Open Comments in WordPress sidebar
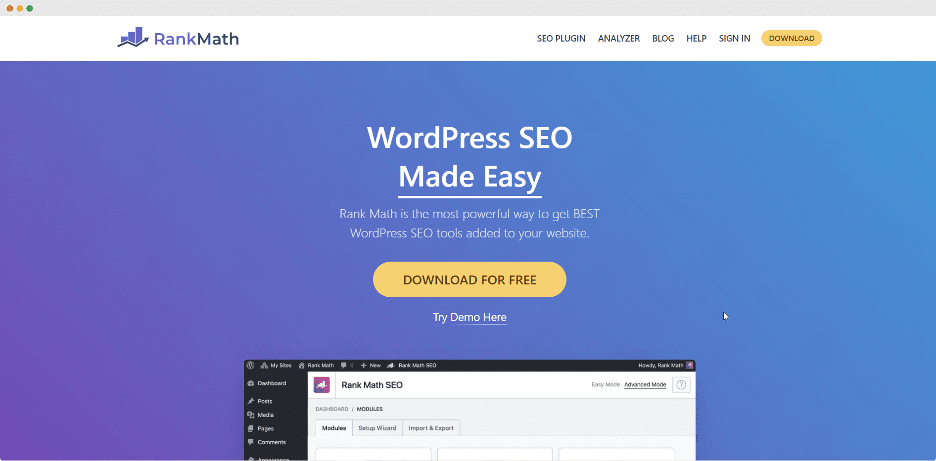Screen dimensions: 936x461 (x=267, y=442)
